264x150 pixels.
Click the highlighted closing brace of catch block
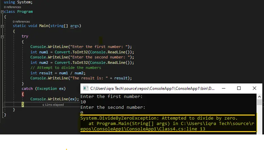(23, 104)
